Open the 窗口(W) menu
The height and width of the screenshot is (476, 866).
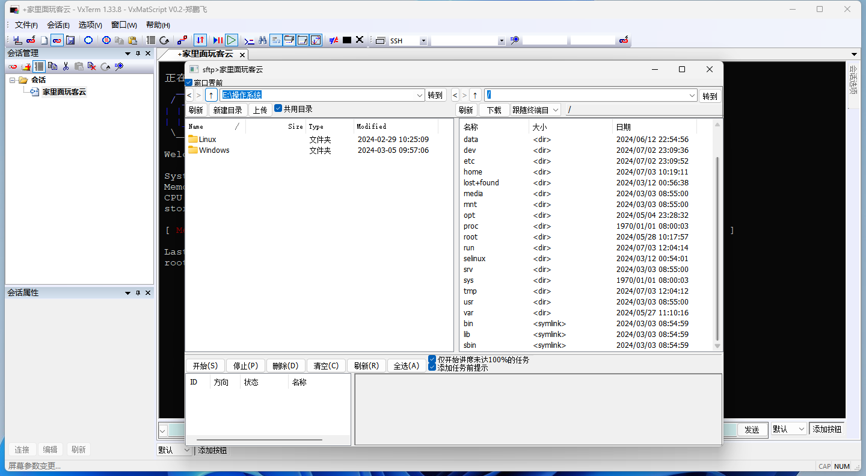coord(124,25)
